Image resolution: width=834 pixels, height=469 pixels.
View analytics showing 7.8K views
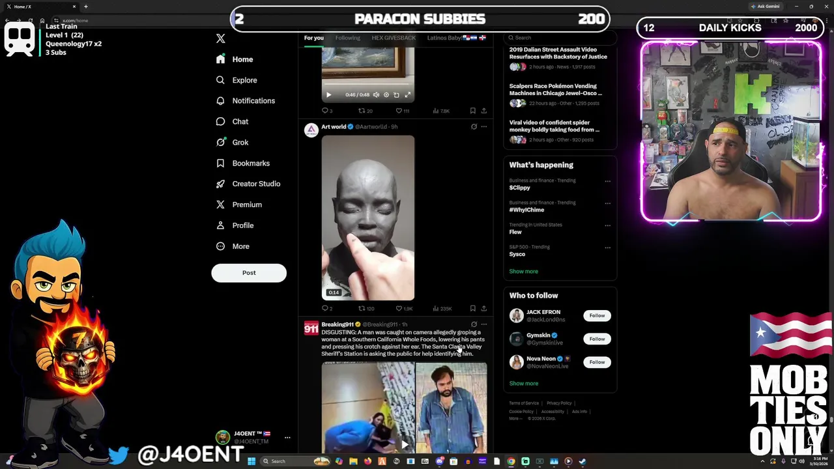(x=441, y=111)
